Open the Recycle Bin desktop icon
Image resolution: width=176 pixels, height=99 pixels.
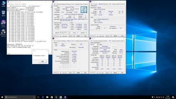click(3, 13)
